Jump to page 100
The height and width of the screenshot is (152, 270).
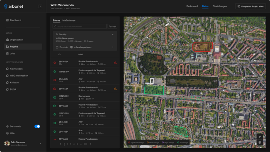pyautogui.click(x=86, y=144)
